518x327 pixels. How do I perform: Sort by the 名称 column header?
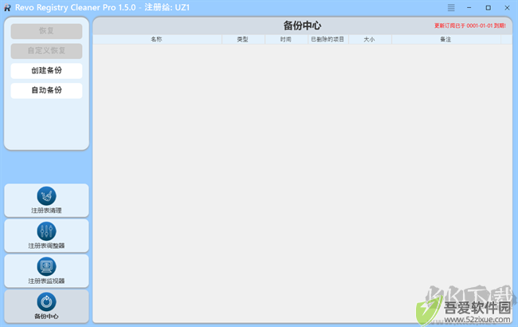pos(157,39)
